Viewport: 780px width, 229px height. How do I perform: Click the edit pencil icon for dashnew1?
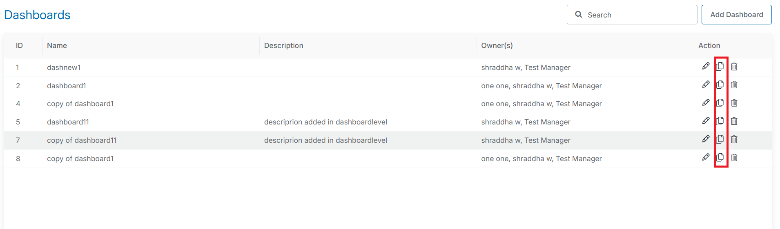(706, 66)
